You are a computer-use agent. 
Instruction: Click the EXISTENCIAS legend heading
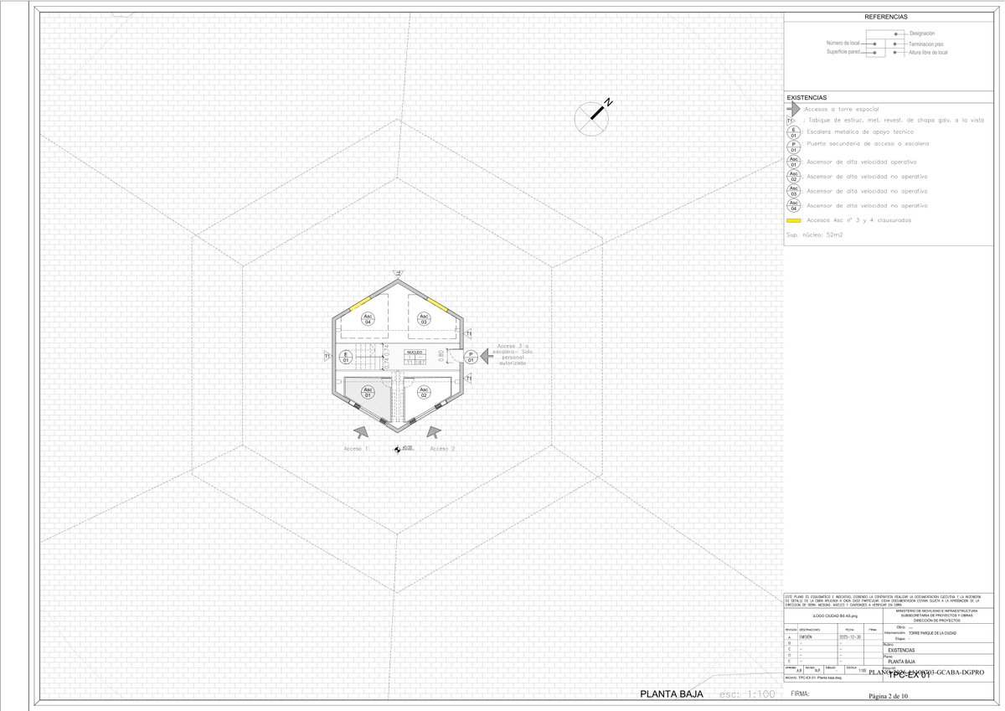coord(807,98)
